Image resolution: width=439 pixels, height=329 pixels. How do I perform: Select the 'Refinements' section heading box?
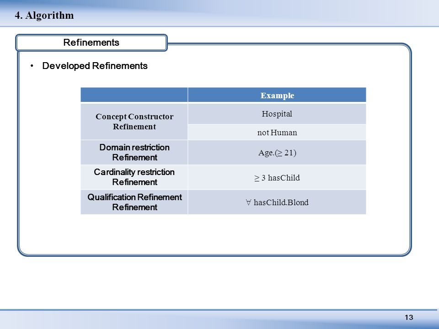point(91,42)
